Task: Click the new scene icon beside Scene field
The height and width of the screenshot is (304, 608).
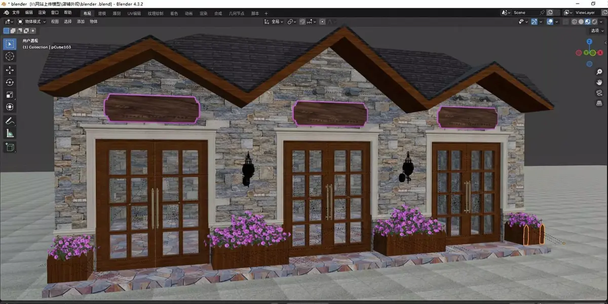Action: (x=550, y=13)
